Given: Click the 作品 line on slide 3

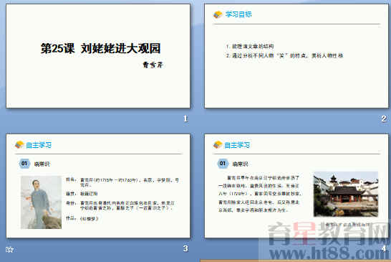Looking at the screenshot, I should click(x=82, y=218).
